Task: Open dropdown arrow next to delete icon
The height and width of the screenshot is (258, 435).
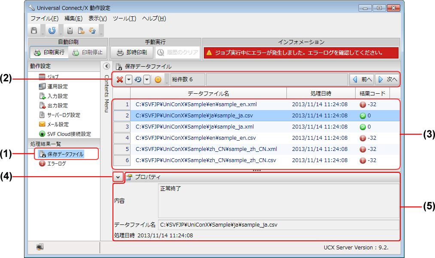Action: pos(128,80)
